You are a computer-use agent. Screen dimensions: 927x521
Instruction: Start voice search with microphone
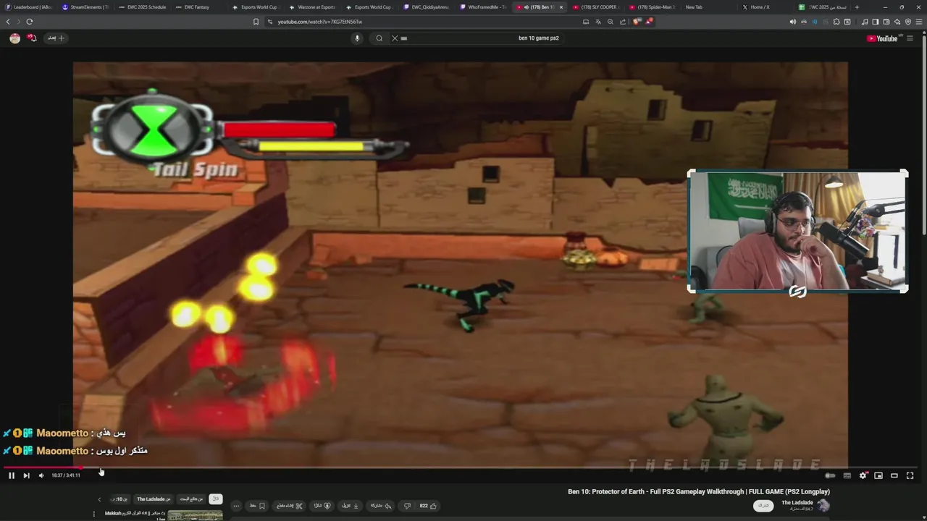pos(357,38)
